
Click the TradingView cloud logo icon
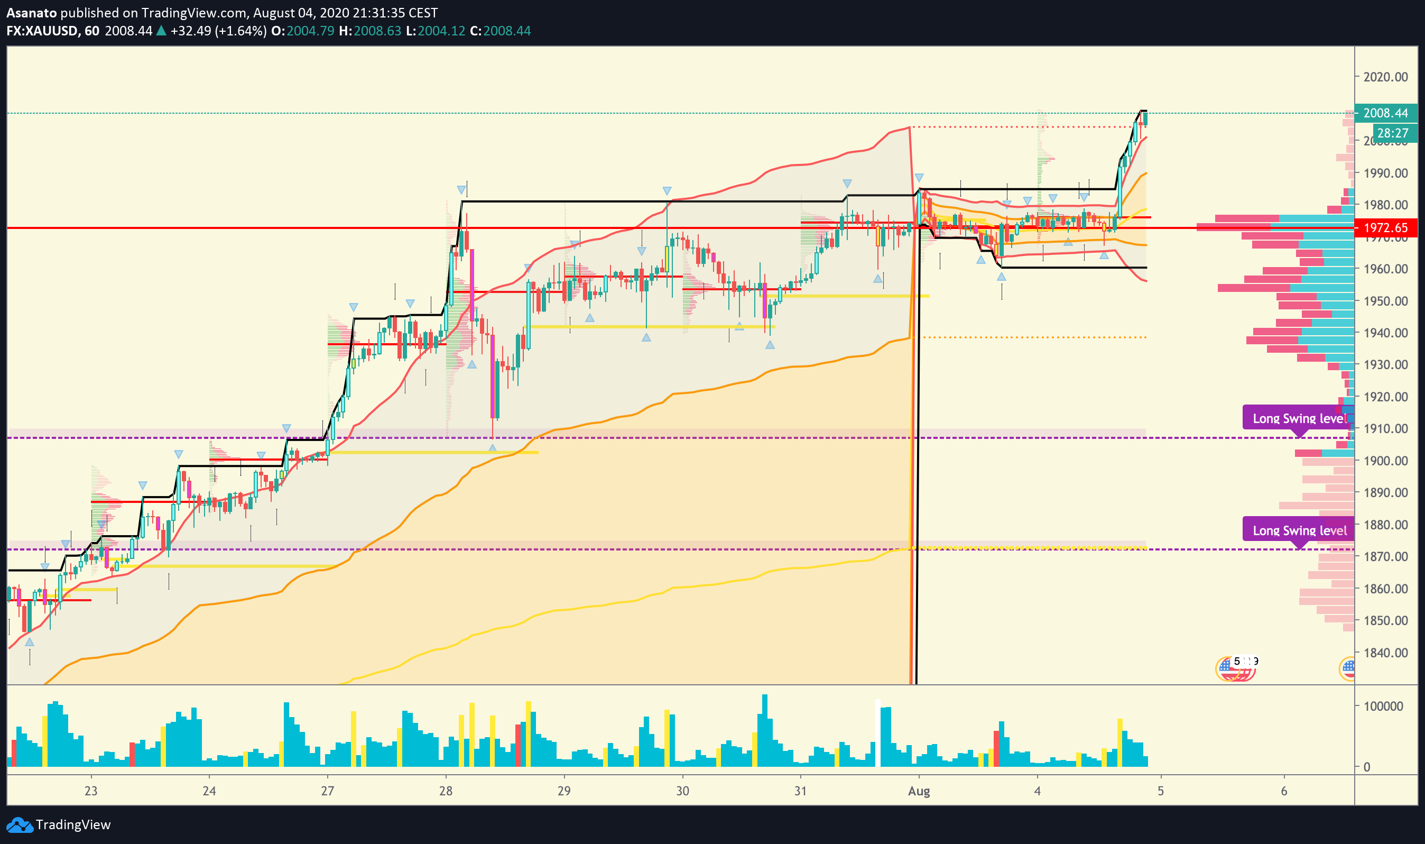[20, 825]
